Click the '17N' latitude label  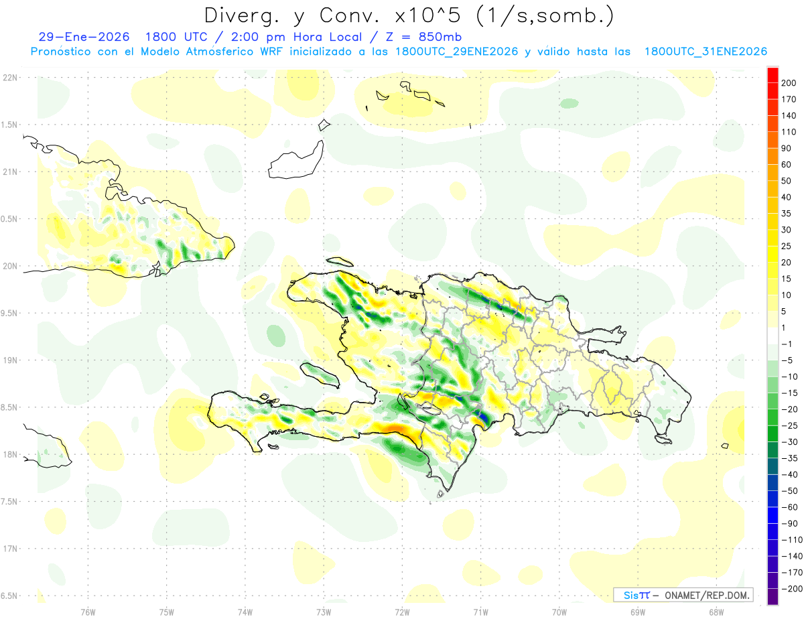9,549
